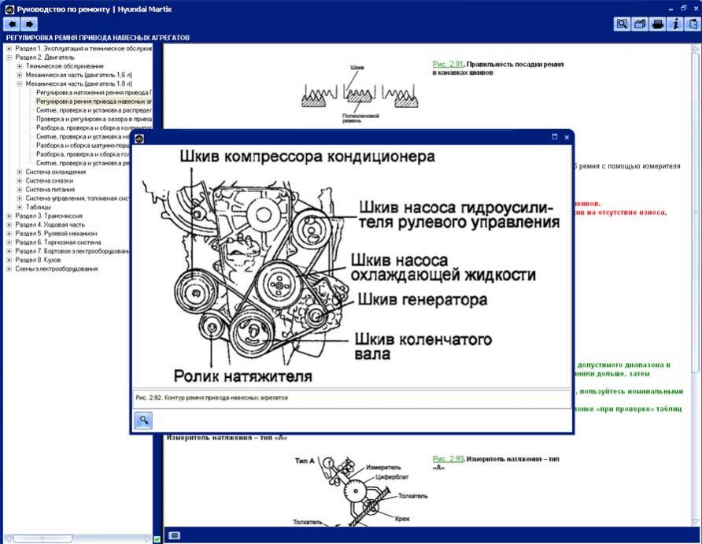Print the current manual page
Viewport: 702px width, 544px height.
click(x=658, y=24)
